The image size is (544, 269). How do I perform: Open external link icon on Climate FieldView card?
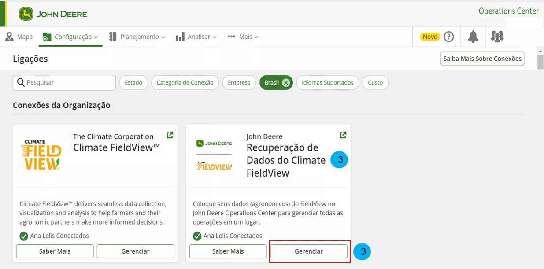170,135
